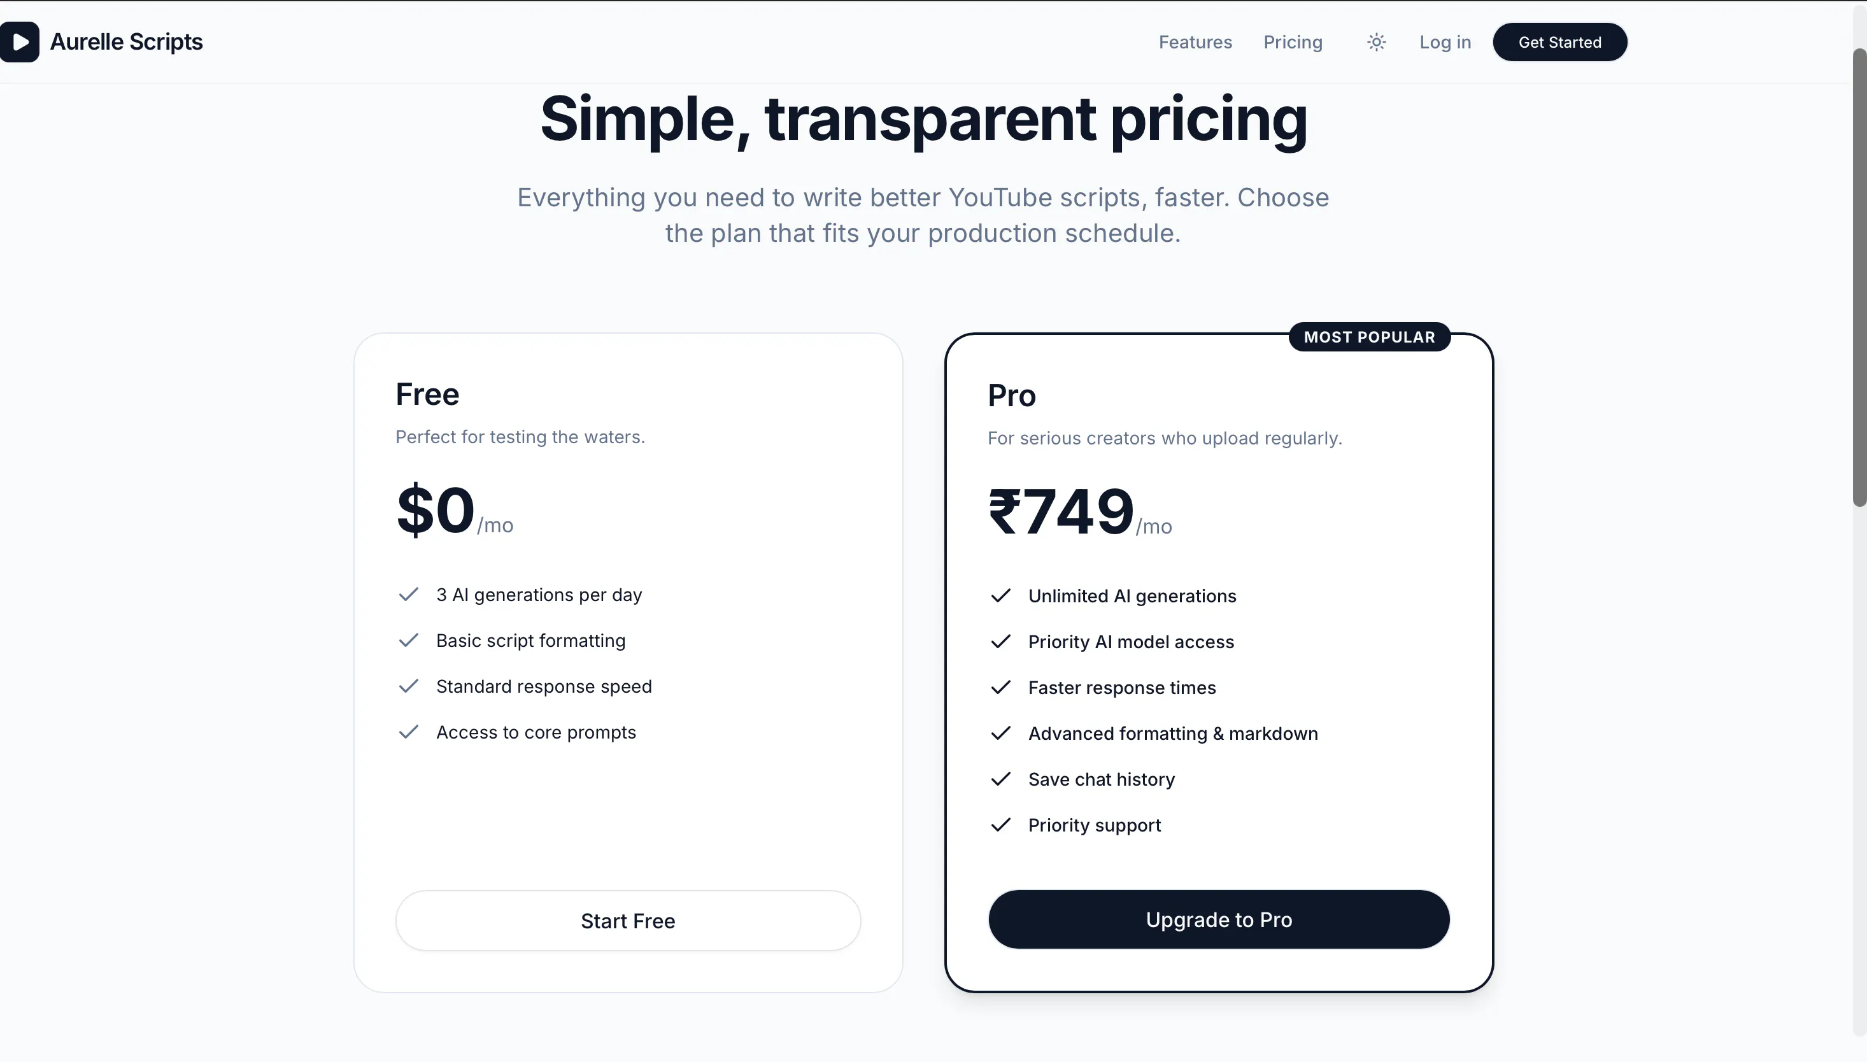Select the Upgrade to Pro button

(x=1219, y=919)
